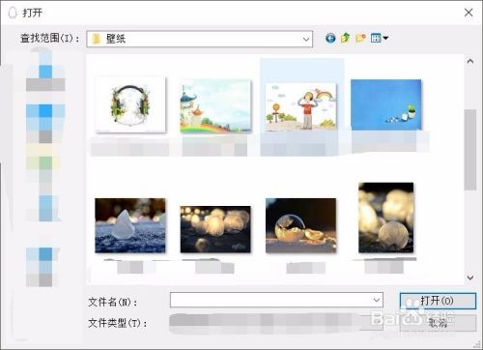Screen dimensions: 483x350
Task: Click the 打开(O) button
Action: tap(438, 301)
